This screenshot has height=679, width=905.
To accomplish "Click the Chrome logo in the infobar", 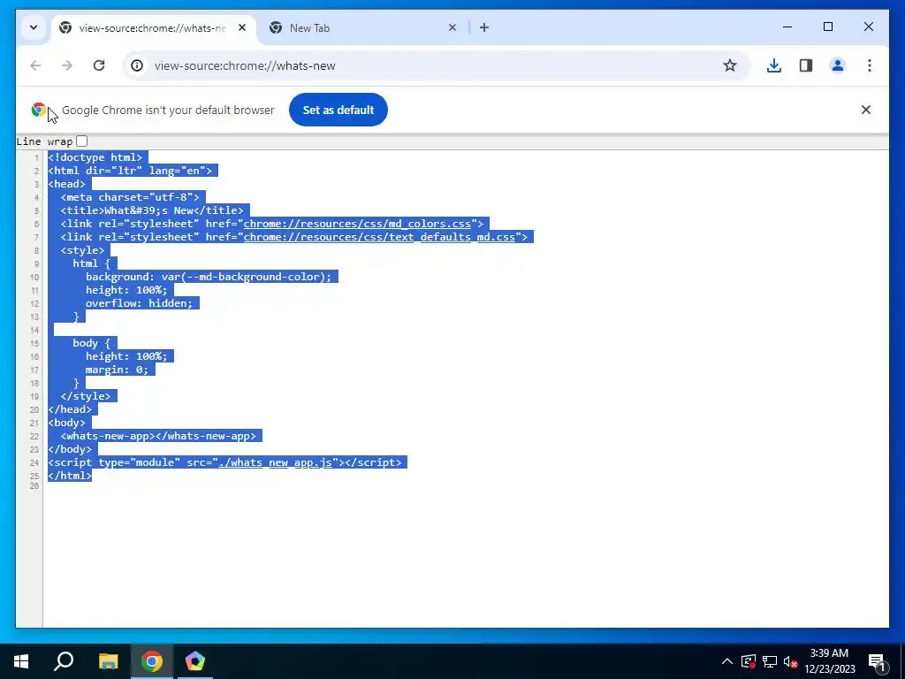I will point(39,110).
